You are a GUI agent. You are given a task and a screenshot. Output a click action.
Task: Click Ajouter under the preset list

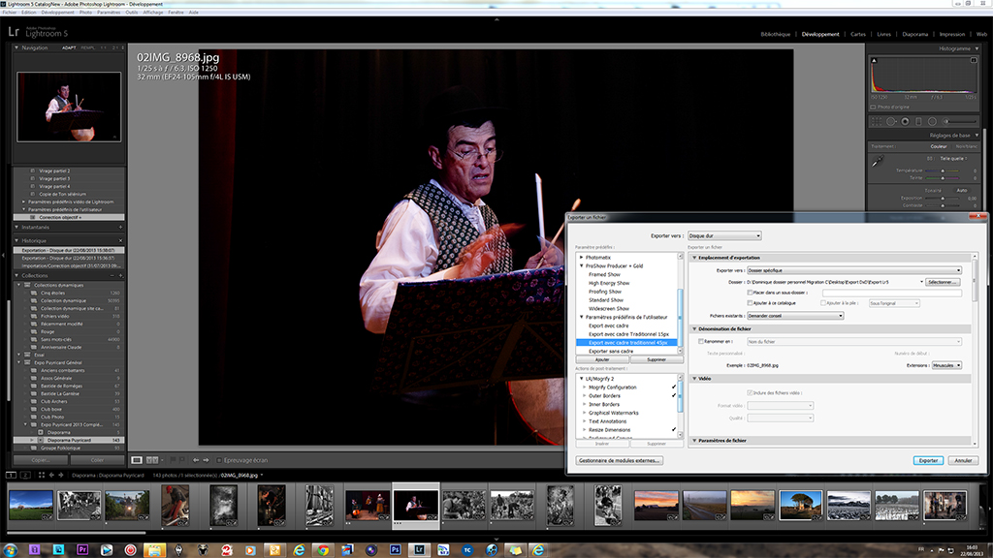[x=602, y=359]
